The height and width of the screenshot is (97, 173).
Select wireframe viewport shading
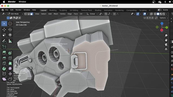click(155, 14)
